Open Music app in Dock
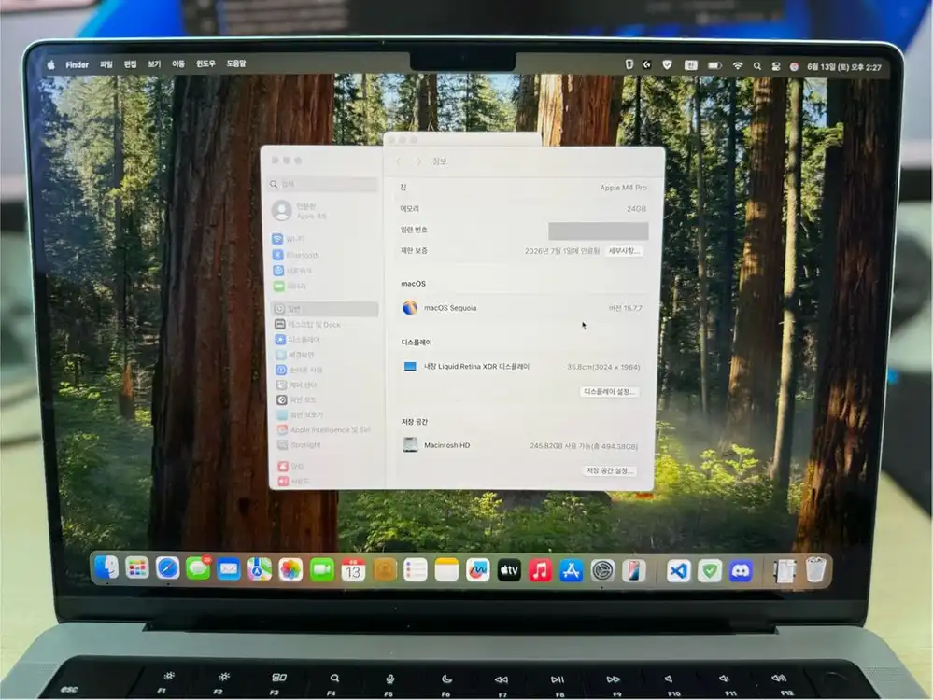933x700 pixels. coord(541,571)
